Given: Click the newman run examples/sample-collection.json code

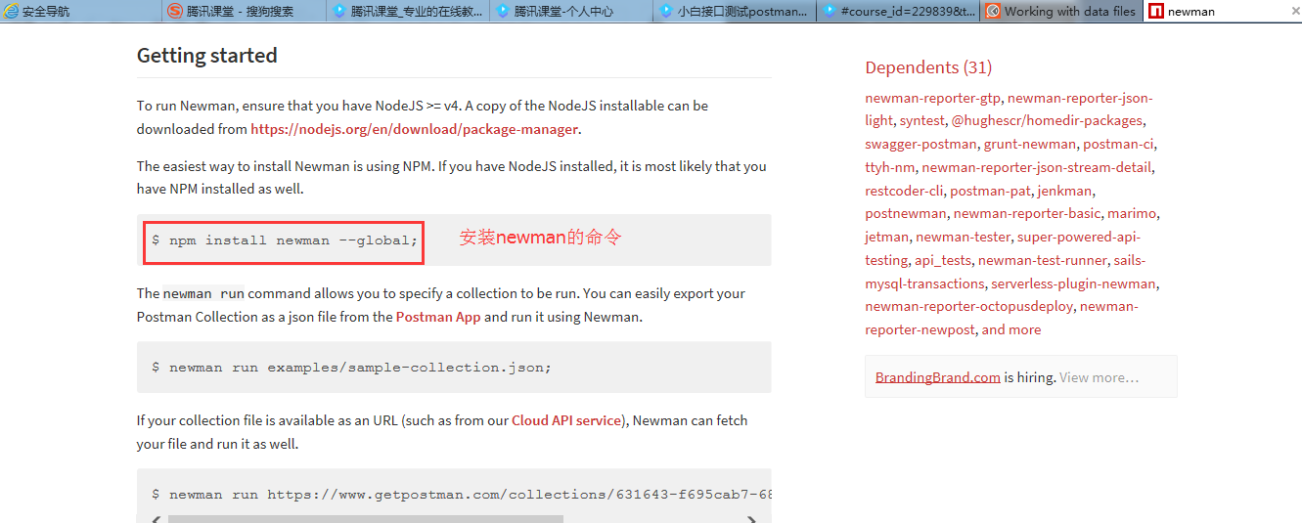Looking at the screenshot, I should (x=351, y=368).
